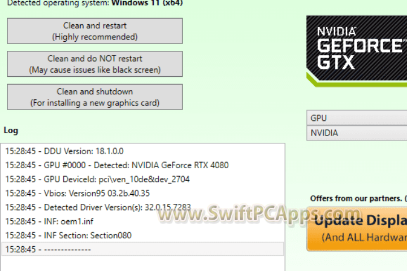
Task: Open the GPU device type dropdown
Action: [357, 118]
